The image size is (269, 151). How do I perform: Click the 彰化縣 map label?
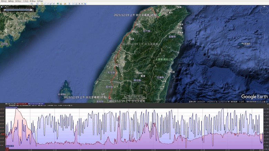pos(111,73)
